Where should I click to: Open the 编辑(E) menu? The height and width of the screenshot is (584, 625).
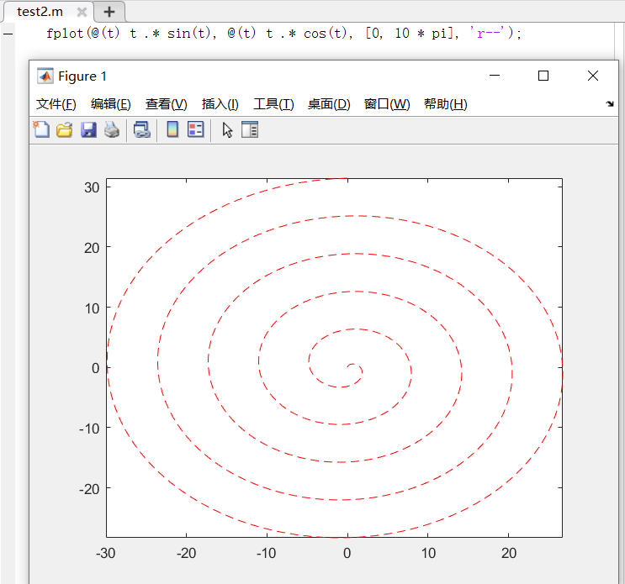(x=111, y=104)
